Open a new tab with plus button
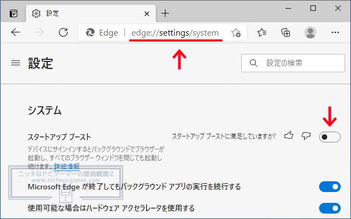Viewport: 351px width, 219px height. [165, 13]
